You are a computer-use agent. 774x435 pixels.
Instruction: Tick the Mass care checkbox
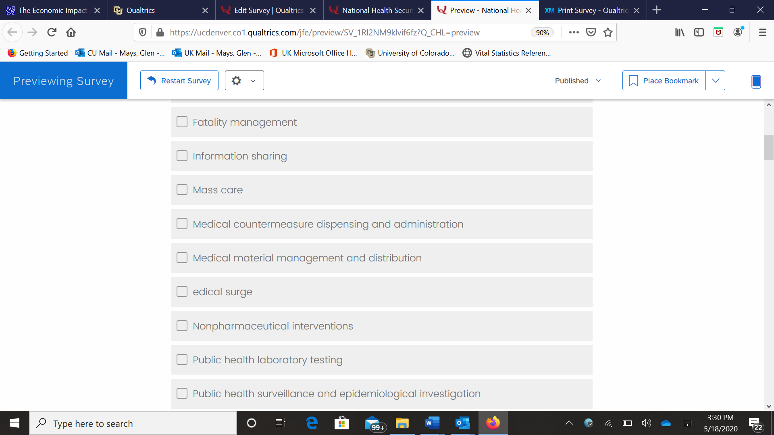[x=182, y=190]
